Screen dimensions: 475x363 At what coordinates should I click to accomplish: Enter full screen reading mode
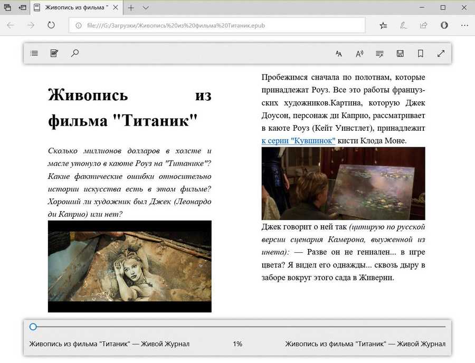tap(441, 54)
